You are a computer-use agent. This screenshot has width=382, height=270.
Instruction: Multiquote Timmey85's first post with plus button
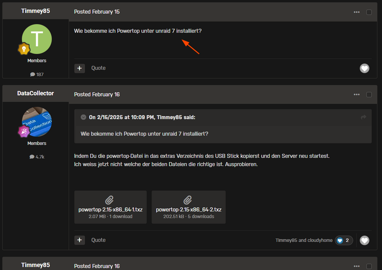click(80, 68)
